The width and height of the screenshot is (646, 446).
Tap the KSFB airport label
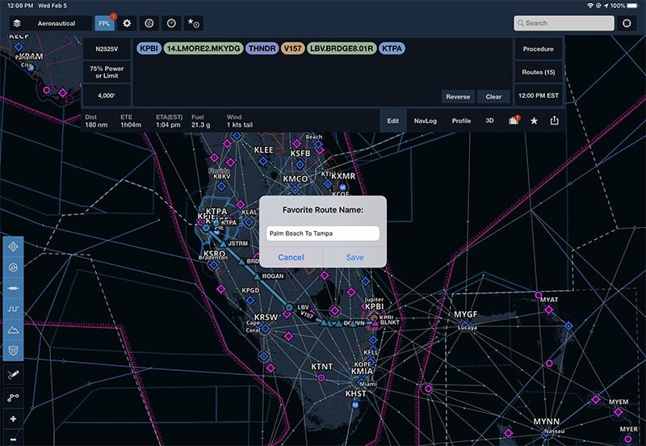click(300, 154)
